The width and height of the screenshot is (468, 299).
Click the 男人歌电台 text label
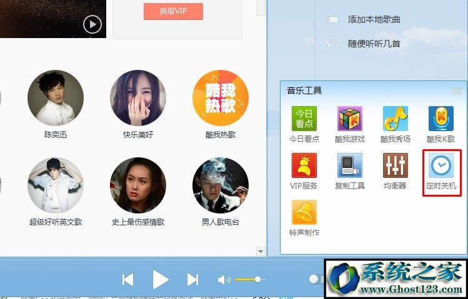pos(221,222)
